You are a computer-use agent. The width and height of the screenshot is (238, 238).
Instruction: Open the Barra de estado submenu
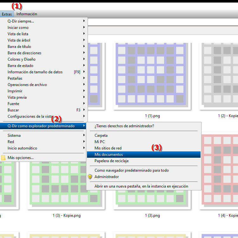pyautogui.click(x=44, y=66)
